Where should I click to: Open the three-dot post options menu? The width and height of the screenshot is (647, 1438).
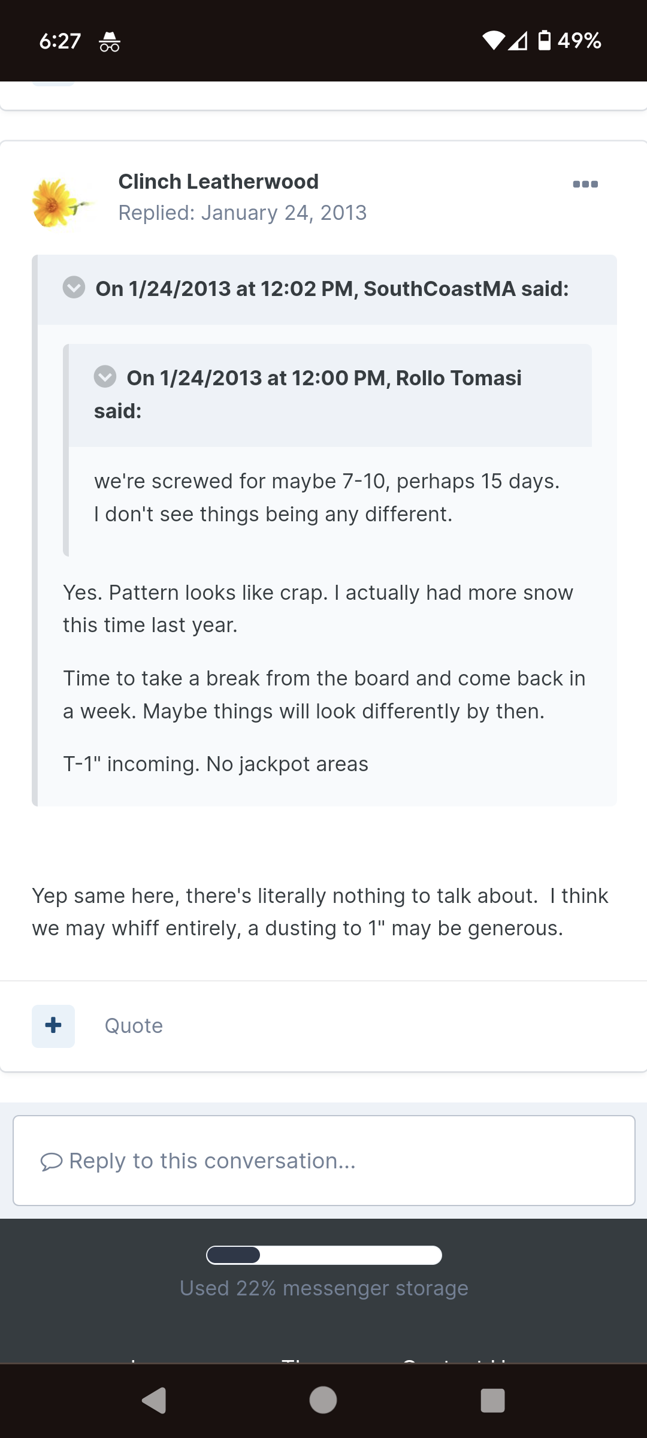pyautogui.click(x=585, y=184)
